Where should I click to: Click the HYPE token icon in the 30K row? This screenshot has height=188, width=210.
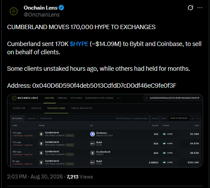click(164, 134)
